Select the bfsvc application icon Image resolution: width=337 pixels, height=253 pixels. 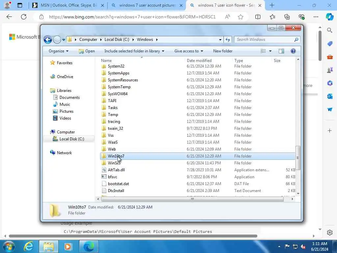coord(104,177)
